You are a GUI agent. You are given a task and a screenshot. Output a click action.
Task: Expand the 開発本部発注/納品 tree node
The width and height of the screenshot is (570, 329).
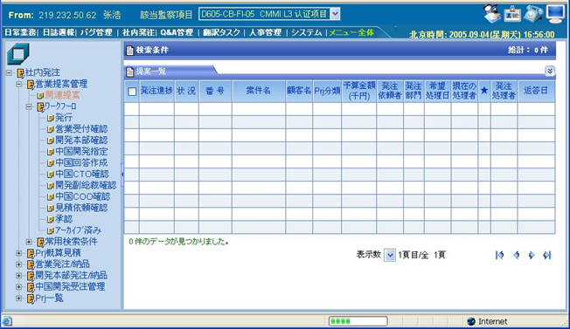coord(18,276)
